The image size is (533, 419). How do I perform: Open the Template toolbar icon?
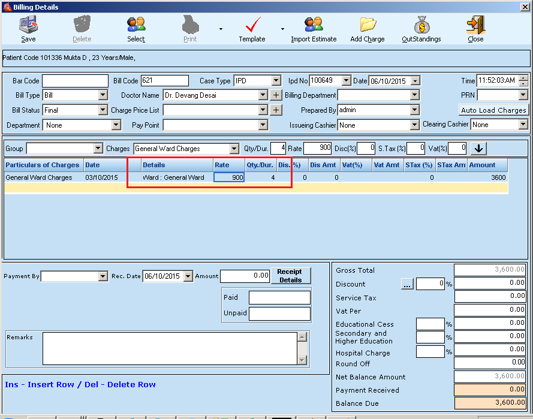(x=252, y=25)
